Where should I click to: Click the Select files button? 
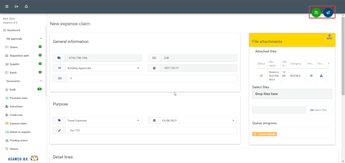[x=318, y=110]
